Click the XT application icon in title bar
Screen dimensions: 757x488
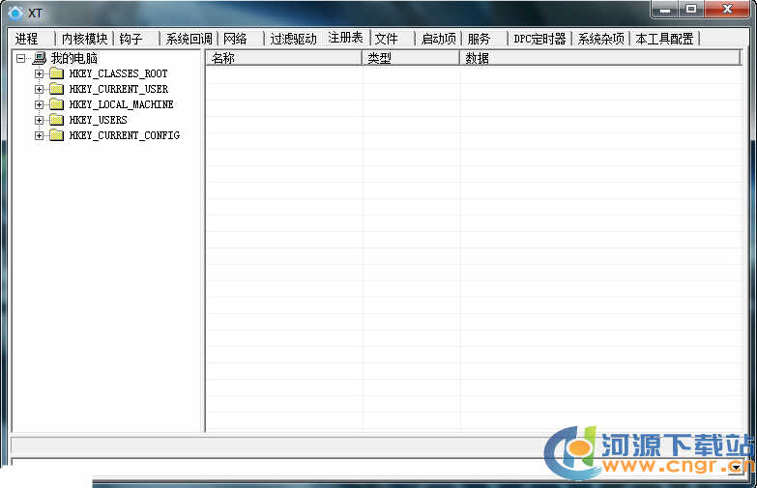point(15,13)
